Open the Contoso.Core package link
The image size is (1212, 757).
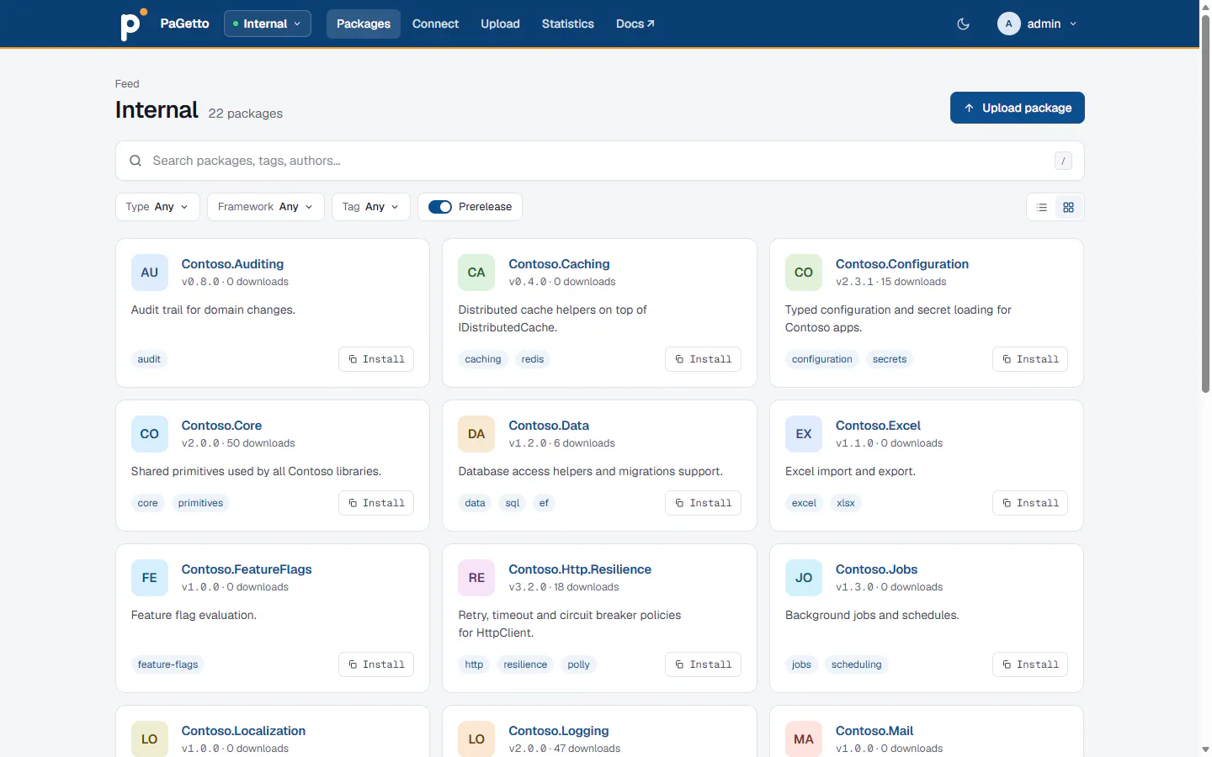click(221, 426)
